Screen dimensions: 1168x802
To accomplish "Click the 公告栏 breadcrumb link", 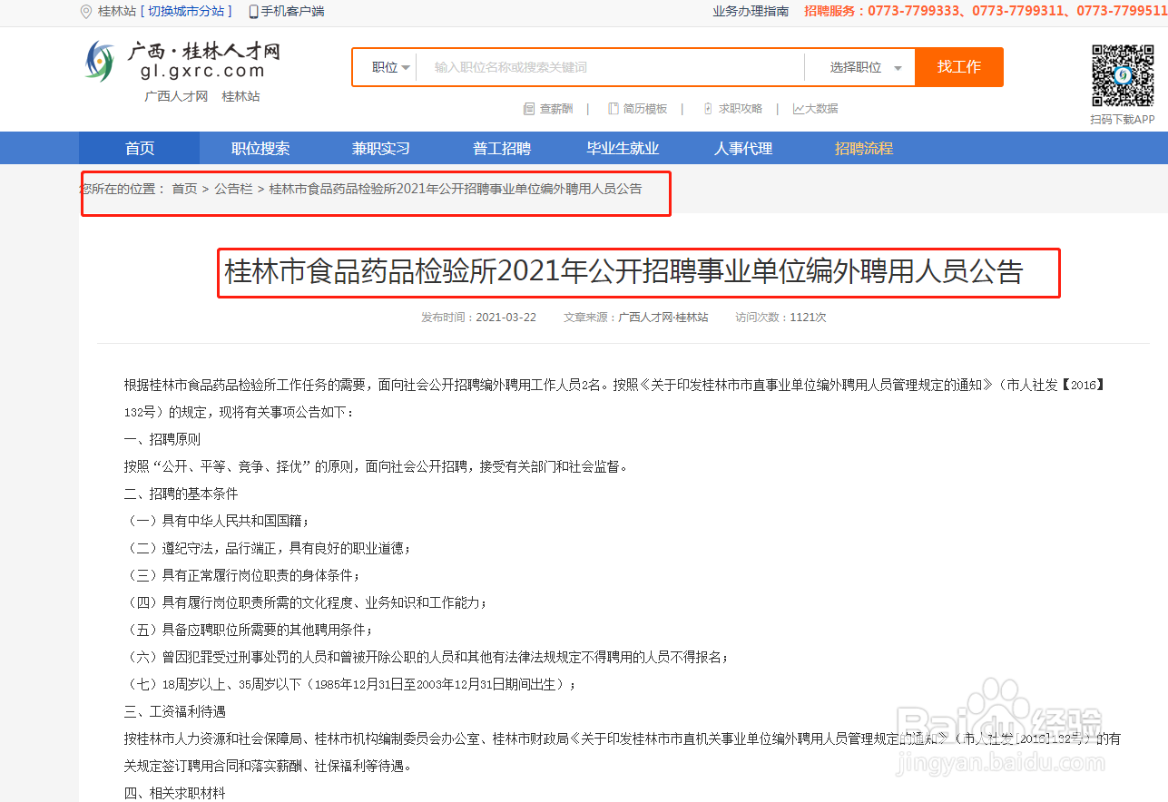I will coord(233,188).
